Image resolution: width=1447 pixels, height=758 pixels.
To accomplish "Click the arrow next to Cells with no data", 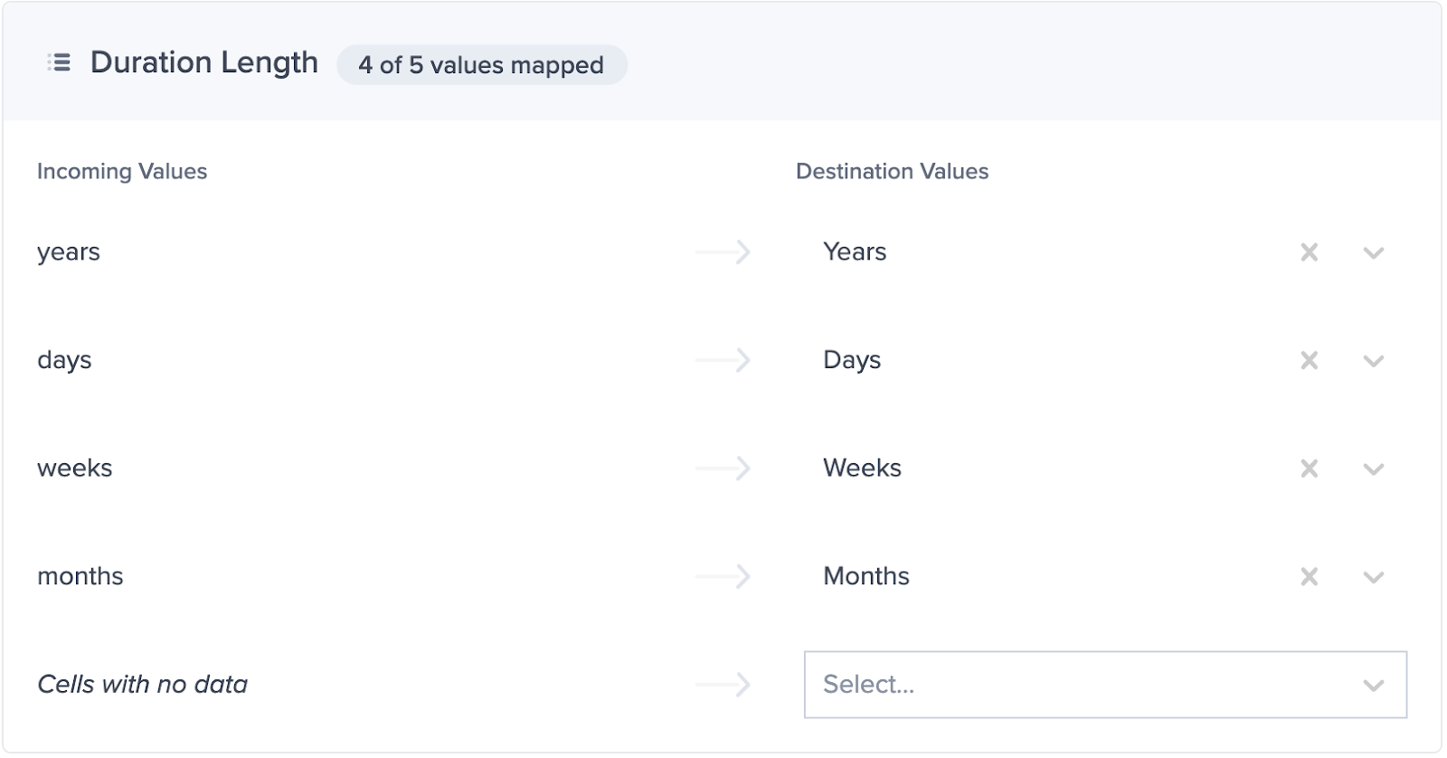I will click(722, 685).
